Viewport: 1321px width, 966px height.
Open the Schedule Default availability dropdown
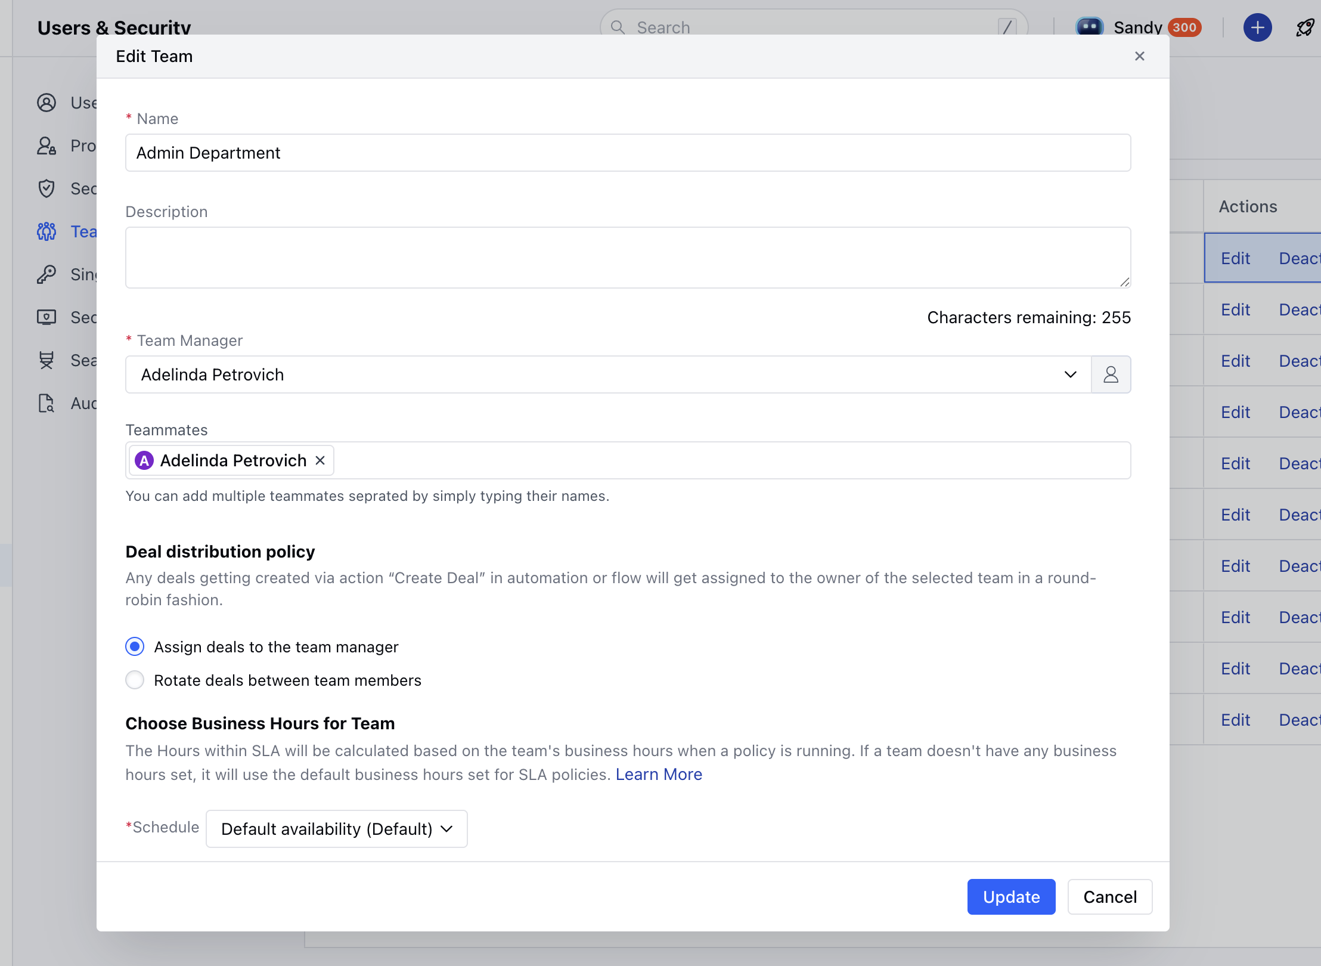coord(336,829)
